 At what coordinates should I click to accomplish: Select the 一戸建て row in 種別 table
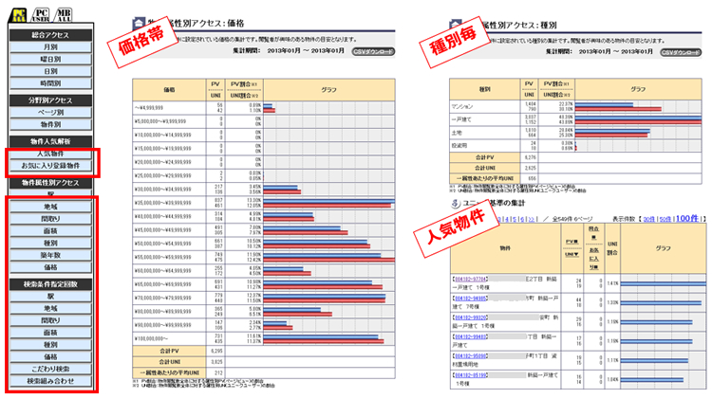pos(575,119)
